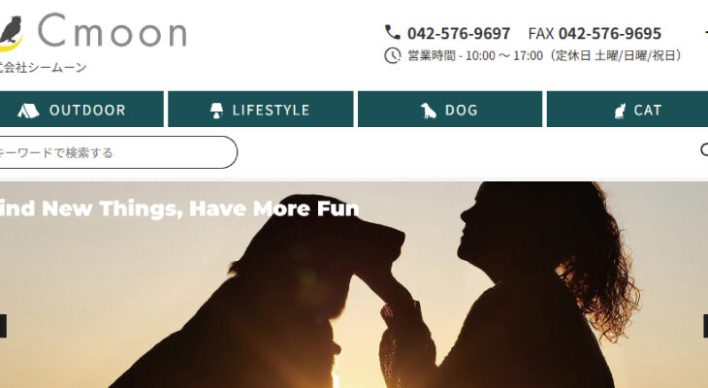Viewport: 708px width, 388px height.
Task: Select the DOG category label
Action: pyautogui.click(x=461, y=111)
